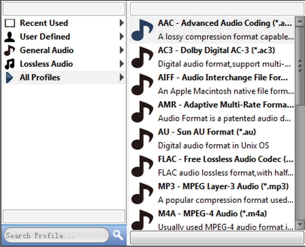Click the AAC format music note icon
Viewport: 305px width, 247px height.
[142, 30]
